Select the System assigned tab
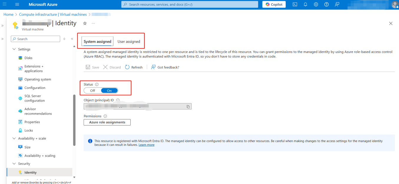The image size is (399, 184). pos(97,42)
